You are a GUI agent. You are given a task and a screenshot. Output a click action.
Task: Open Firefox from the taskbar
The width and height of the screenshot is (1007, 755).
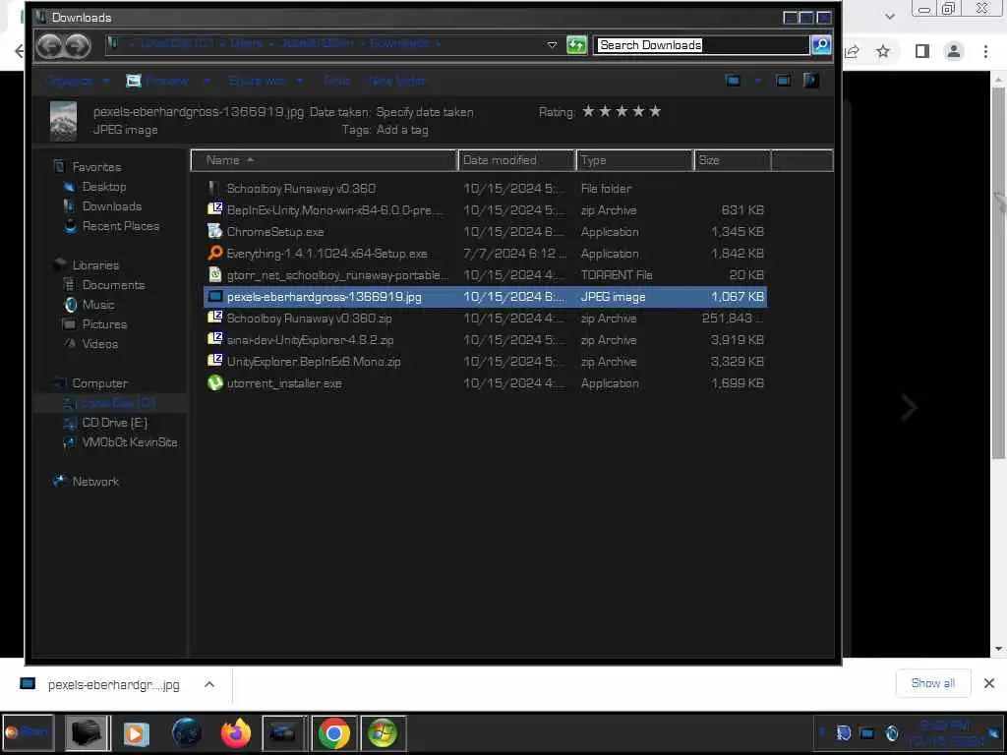point(236,732)
